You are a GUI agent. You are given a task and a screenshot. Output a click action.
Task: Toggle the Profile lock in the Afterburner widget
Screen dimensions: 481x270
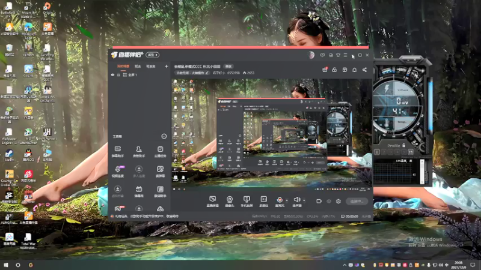[x=403, y=145]
